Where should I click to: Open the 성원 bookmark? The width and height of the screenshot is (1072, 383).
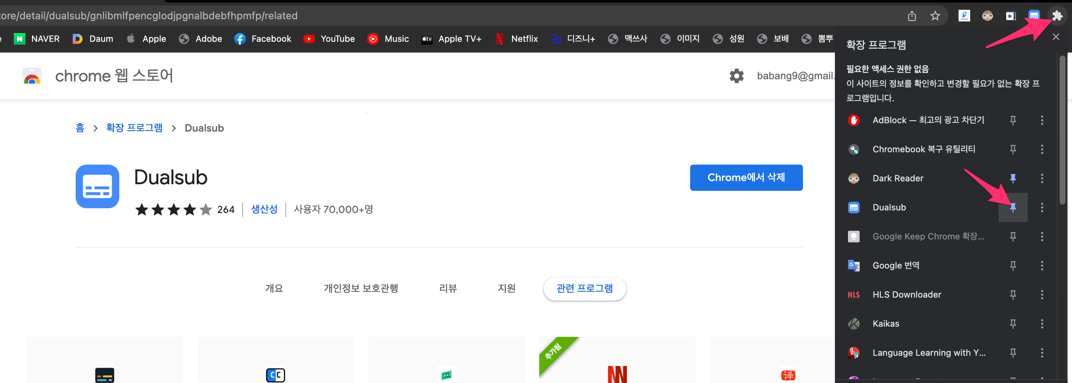tap(728, 39)
